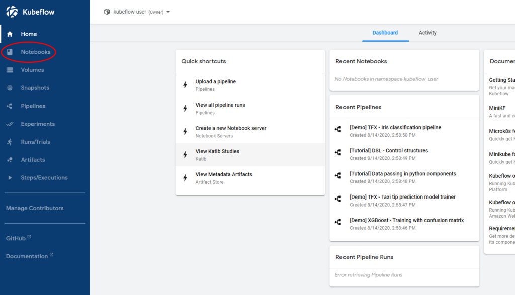Image resolution: width=515 pixels, height=295 pixels.
Task: Click the Artifacts sidebar icon
Action: [10, 160]
